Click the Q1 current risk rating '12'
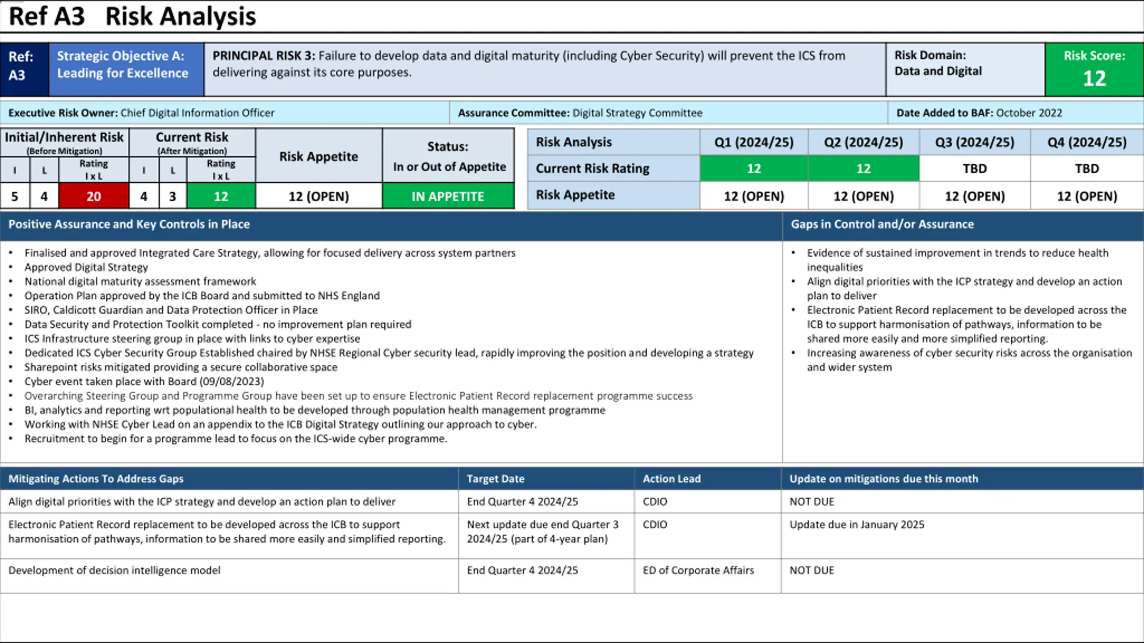1144x643 pixels. 754,168
